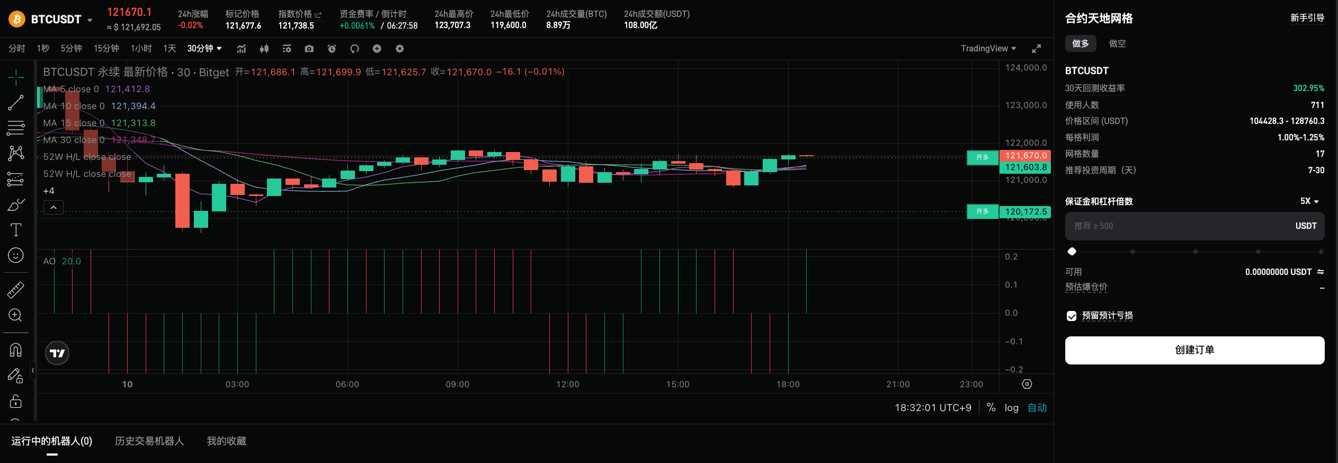Open the emoji icons tool
Screen dimensions: 1338x463
pos(16,255)
